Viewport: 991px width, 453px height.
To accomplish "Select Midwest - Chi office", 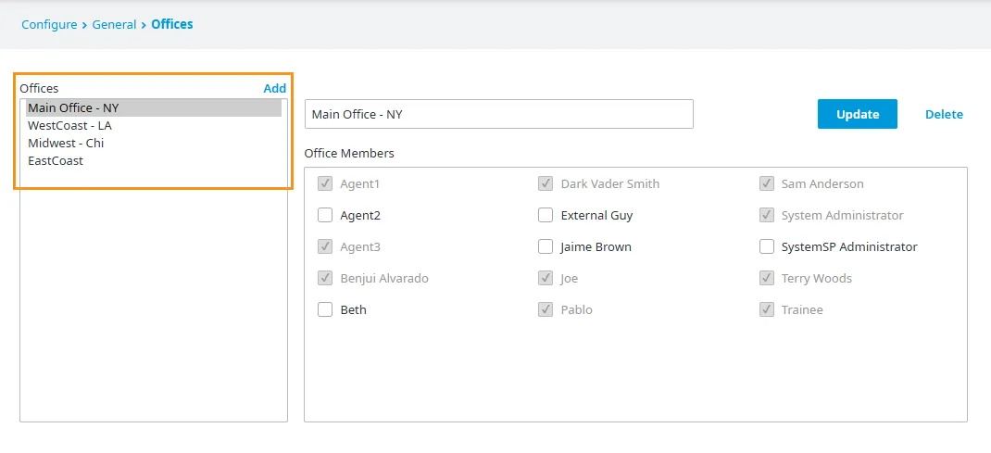I will pyautogui.click(x=154, y=144).
